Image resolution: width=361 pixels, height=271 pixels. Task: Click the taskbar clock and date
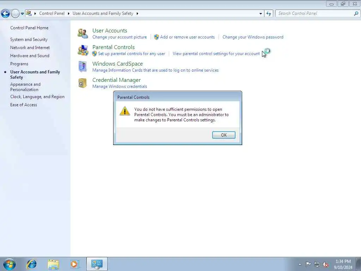pyautogui.click(x=343, y=264)
